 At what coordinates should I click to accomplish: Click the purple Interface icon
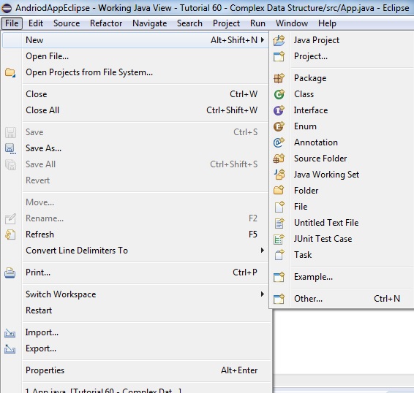pyautogui.click(x=279, y=110)
